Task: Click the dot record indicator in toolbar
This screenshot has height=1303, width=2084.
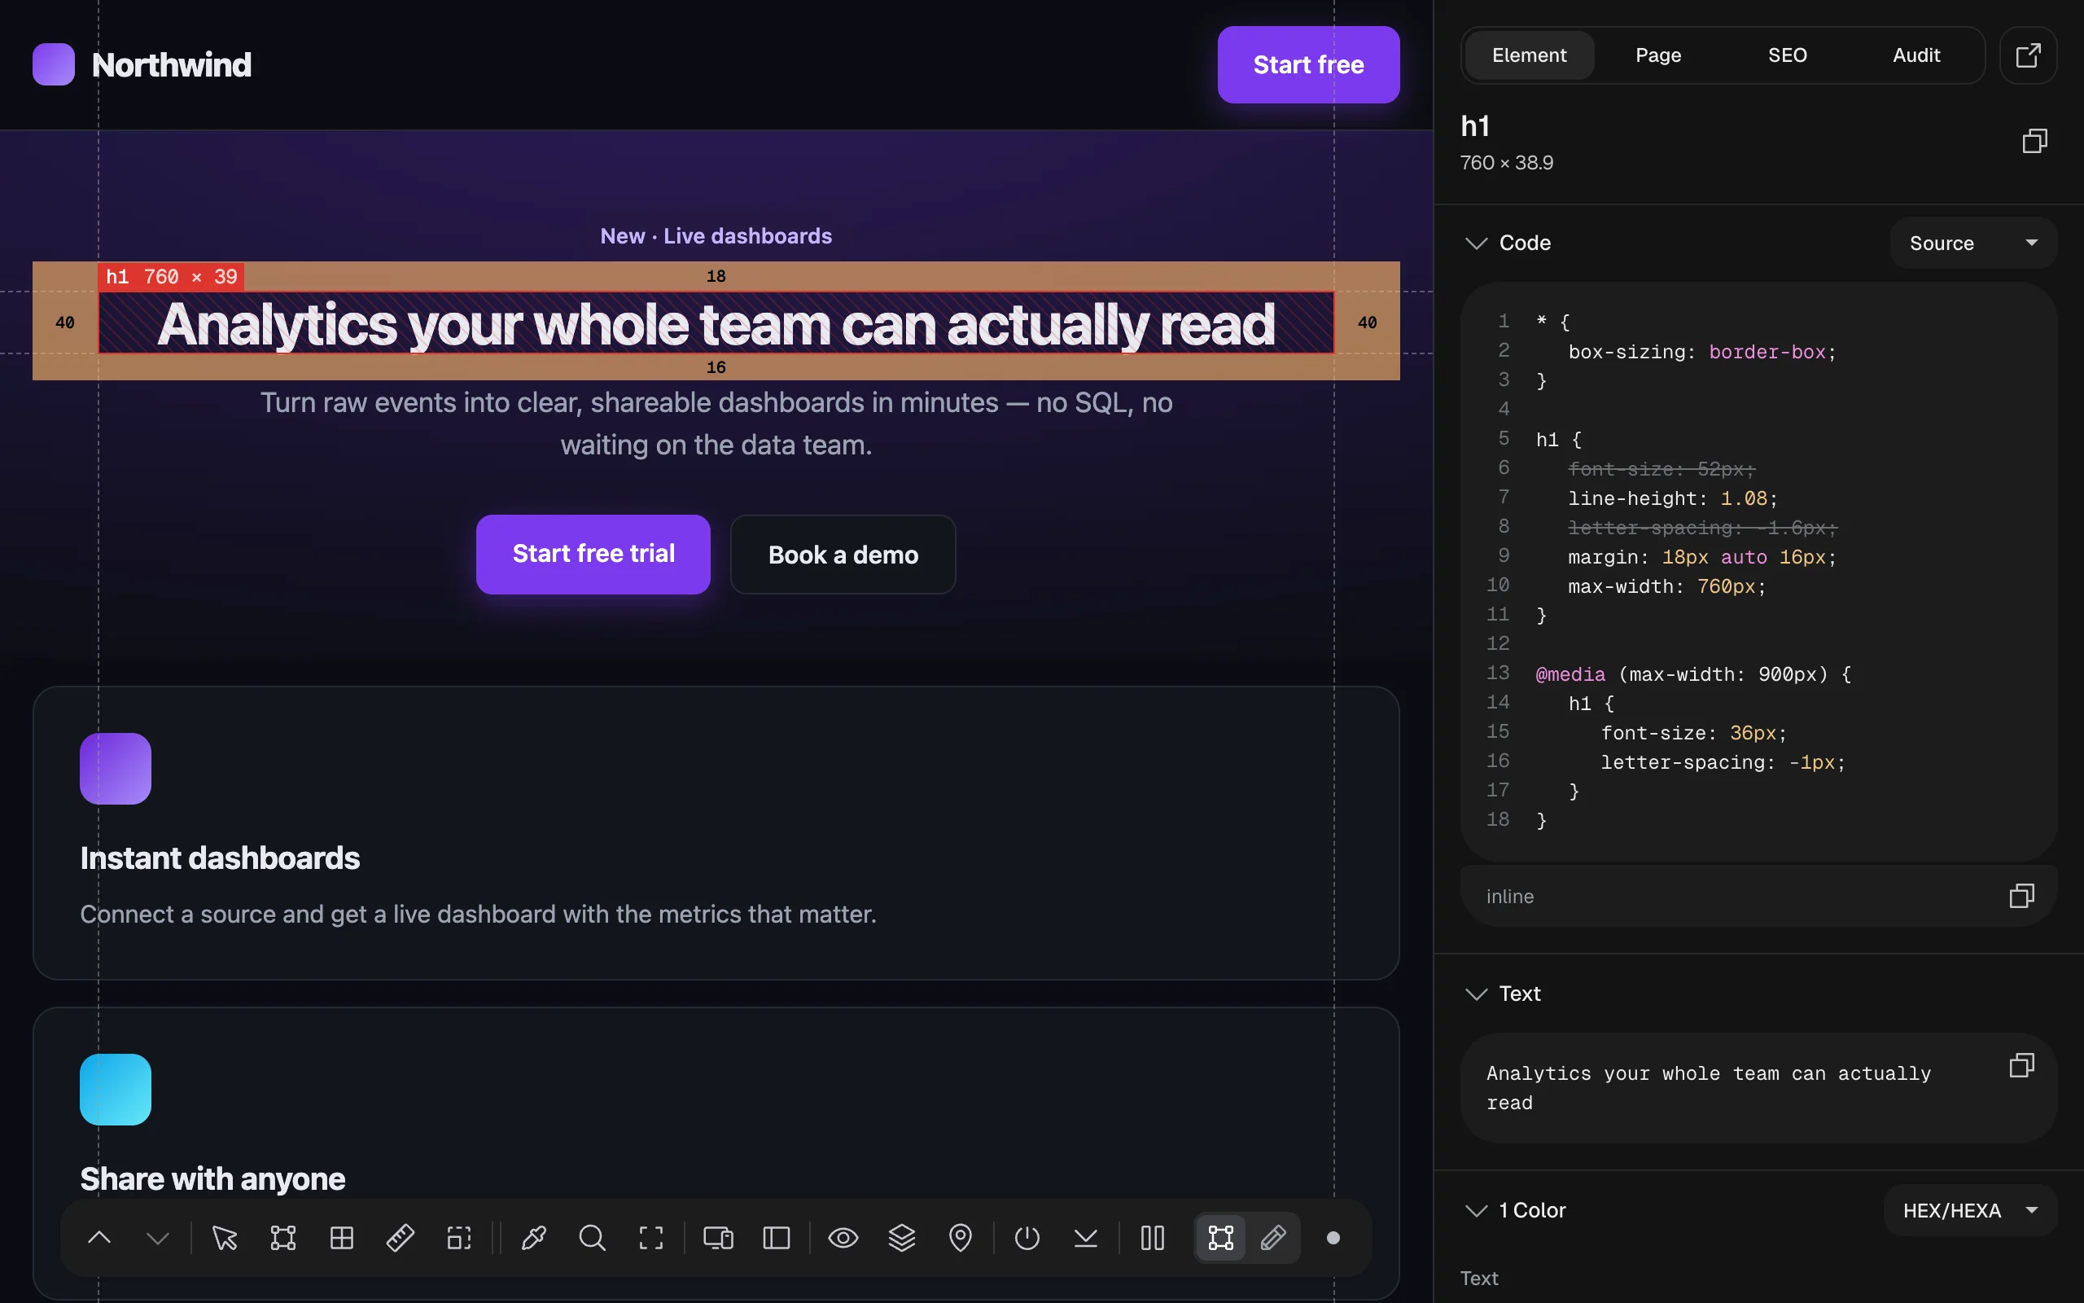Action: [1333, 1239]
